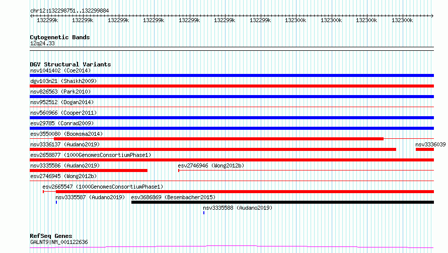
Task: Open esv2658877 (1000GenomesConsortiumPhase1) label
Action: point(91,155)
